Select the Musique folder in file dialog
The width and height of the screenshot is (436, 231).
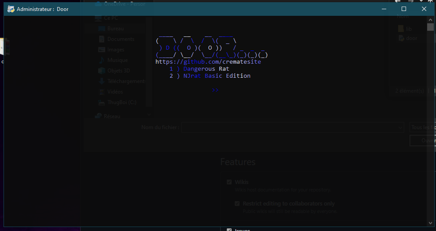pyautogui.click(x=113, y=60)
